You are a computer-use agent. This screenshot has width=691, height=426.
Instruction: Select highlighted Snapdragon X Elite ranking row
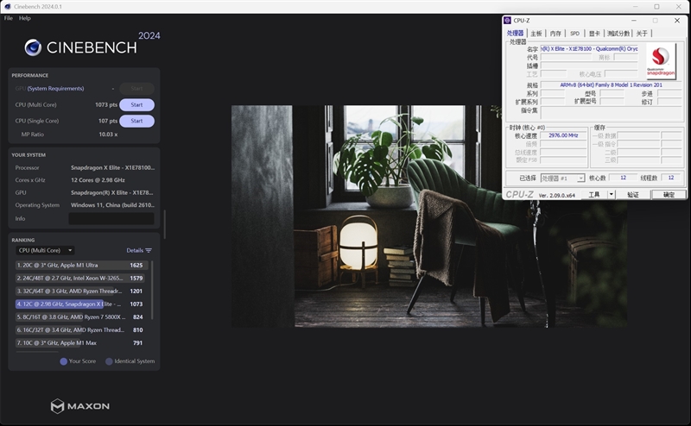[79, 304]
